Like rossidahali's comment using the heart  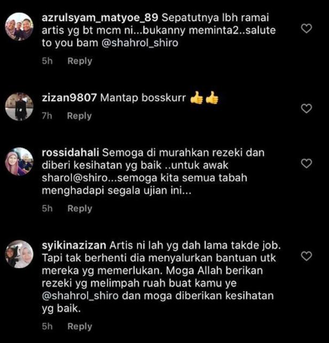click(306, 163)
